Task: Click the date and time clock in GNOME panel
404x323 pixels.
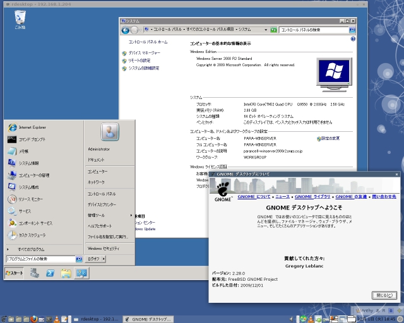Action: [376, 319]
